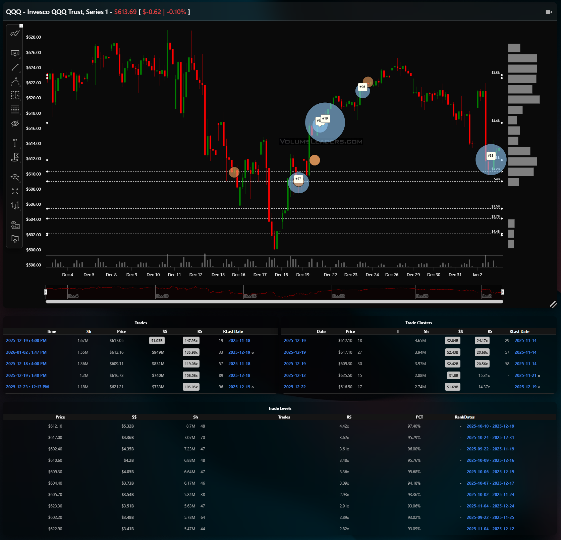Click the PCT column header in Trade Levels

[x=419, y=417]
